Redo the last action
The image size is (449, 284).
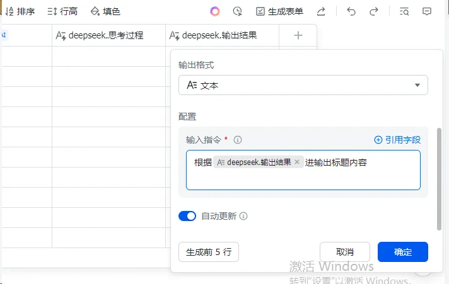[x=374, y=11]
